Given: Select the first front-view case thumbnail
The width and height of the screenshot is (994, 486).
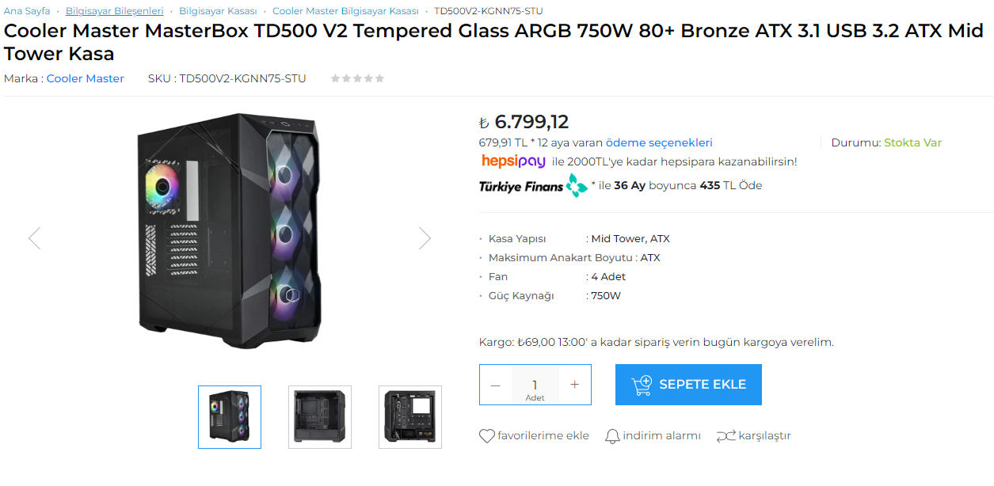Looking at the screenshot, I should pyautogui.click(x=230, y=417).
